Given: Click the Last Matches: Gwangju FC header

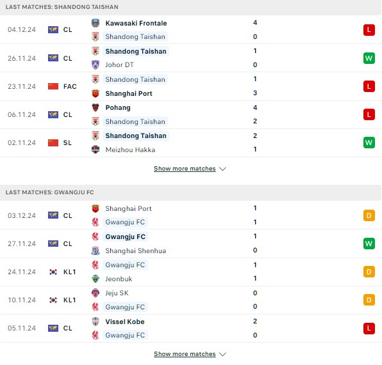Looking at the screenshot, I should (191, 192).
